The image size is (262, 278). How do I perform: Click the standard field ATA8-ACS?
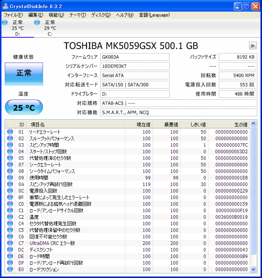click(179, 103)
